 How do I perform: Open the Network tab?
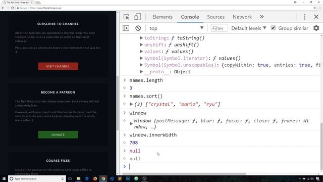pyautogui.click(x=242, y=17)
